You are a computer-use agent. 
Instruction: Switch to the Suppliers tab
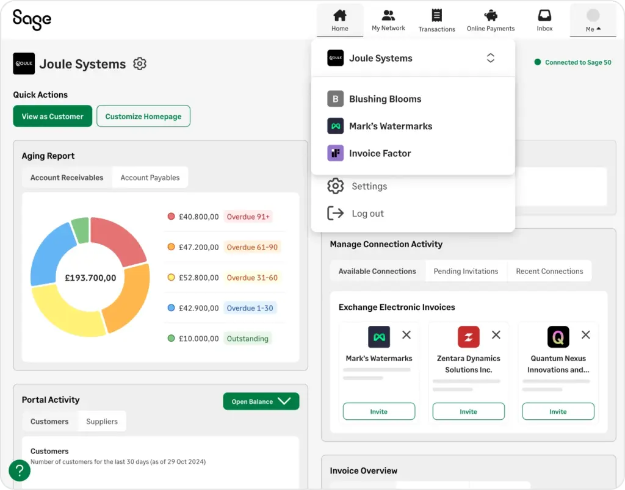[102, 422]
